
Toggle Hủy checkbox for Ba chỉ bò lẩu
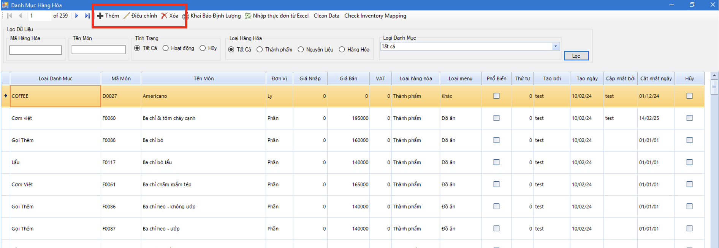[689, 162]
